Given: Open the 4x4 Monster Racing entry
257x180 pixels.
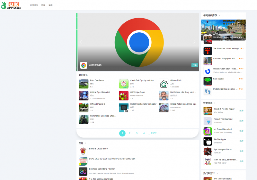Looking at the screenshot, I should [x=223, y=179].
